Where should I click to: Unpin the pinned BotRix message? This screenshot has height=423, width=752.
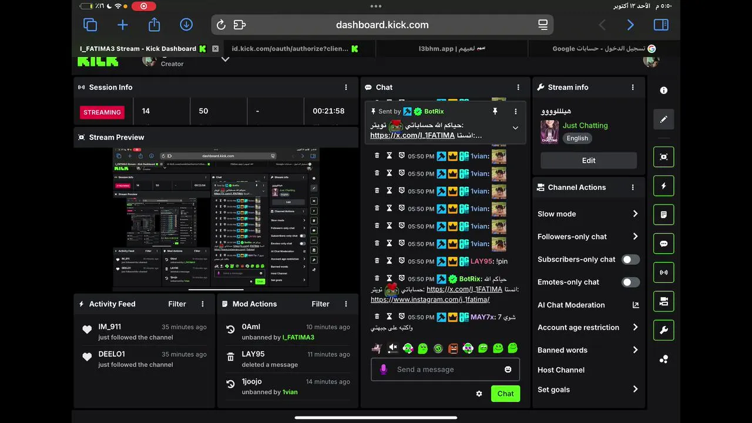[x=495, y=111]
